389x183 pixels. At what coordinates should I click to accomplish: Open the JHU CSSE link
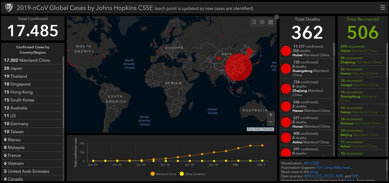(311, 163)
